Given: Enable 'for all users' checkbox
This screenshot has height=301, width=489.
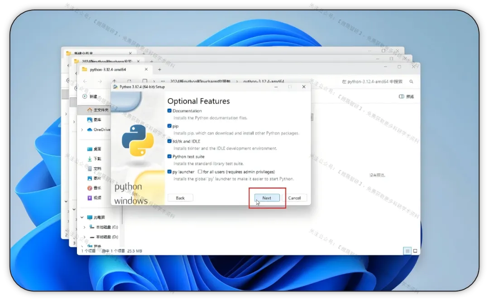Looking at the screenshot, I should point(200,172).
